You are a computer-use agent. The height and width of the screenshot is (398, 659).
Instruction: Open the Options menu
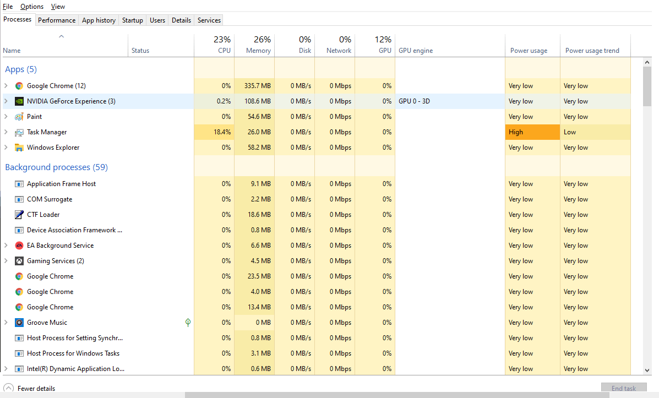point(32,6)
